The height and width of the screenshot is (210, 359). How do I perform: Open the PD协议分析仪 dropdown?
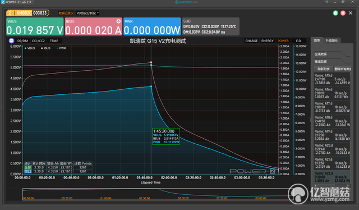(x=88, y=13)
